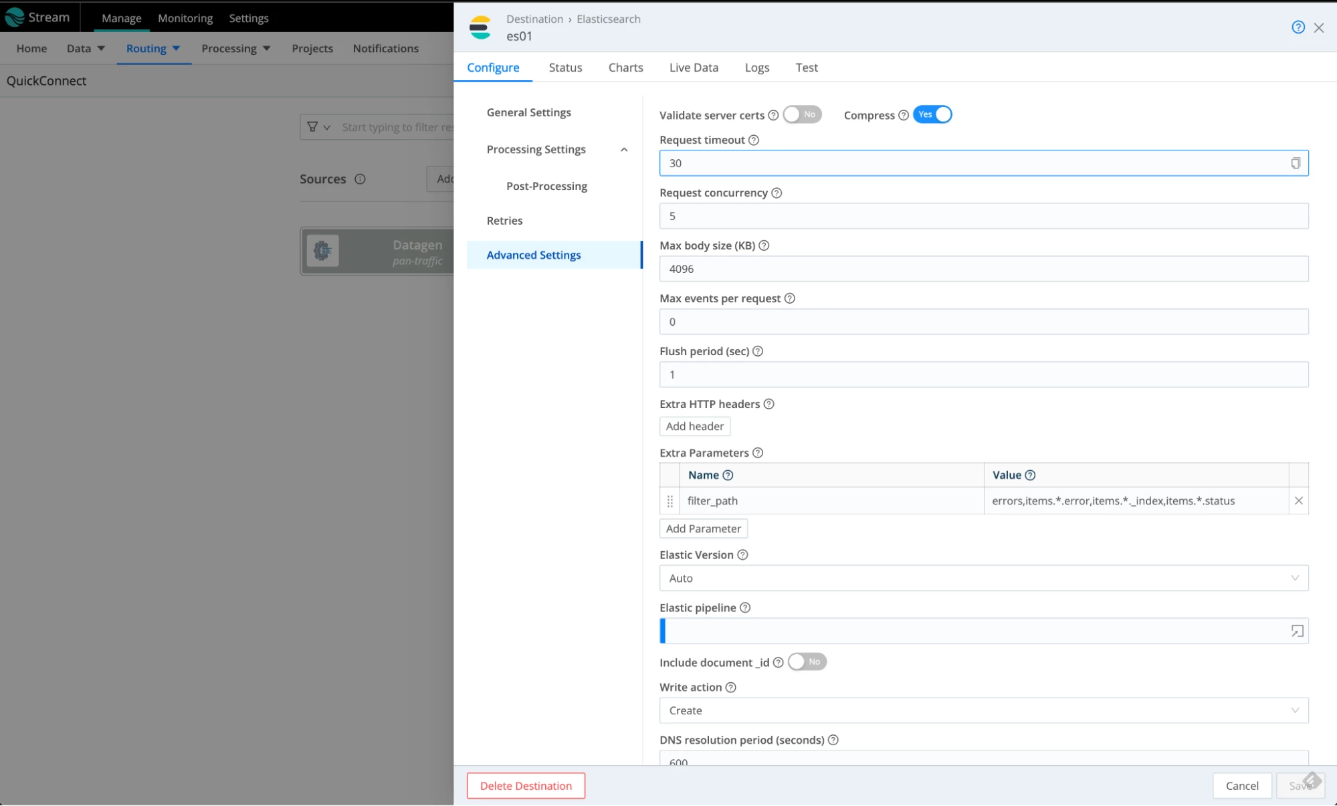Click the Cancel button
Viewport: 1337px width, 806px height.
click(x=1241, y=786)
